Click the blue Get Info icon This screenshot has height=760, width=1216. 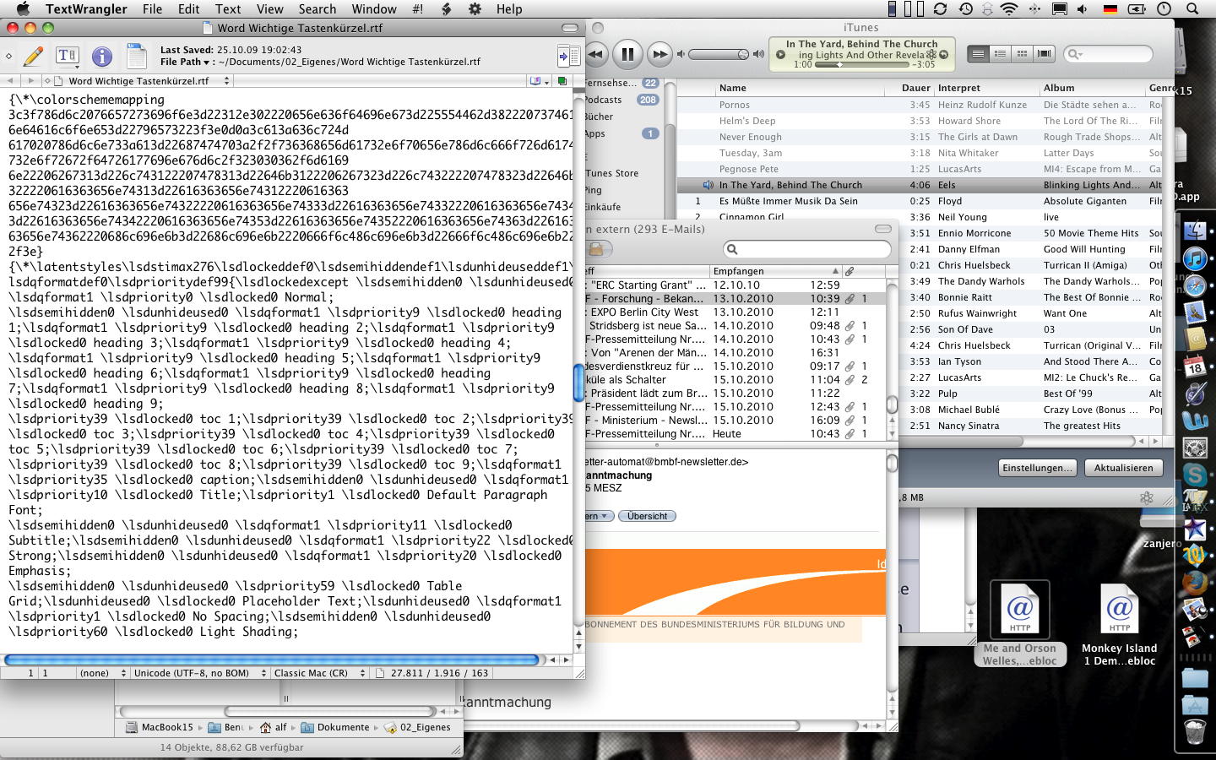102,57
